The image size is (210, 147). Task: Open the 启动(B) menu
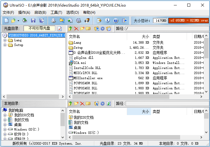coord(40,13)
